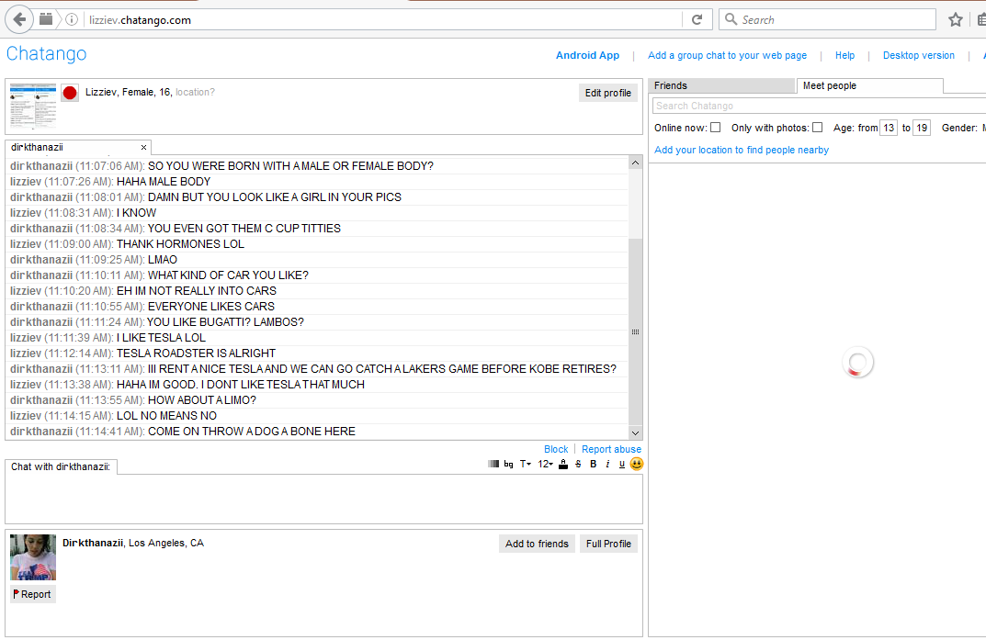Open the Android App link
The width and height of the screenshot is (986, 640).
tap(587, 55)
